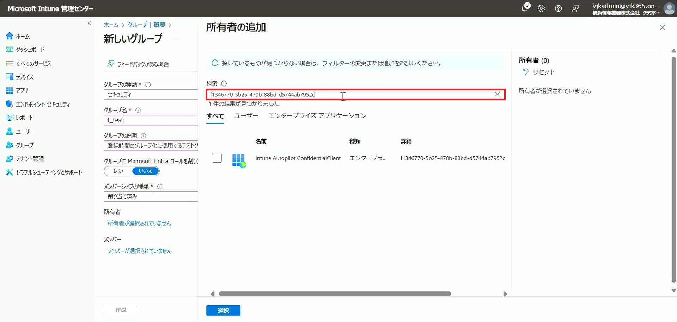Open ダッシュボード in the sidebar

tap(25, 50)
